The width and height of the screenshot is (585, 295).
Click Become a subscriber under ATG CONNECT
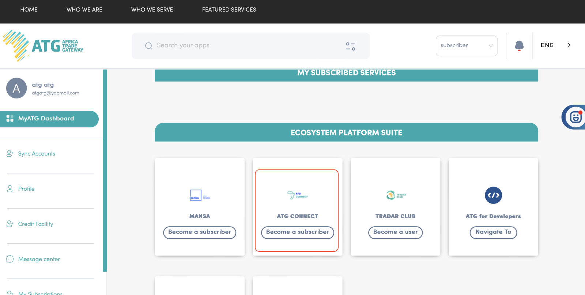pos(298,232)
